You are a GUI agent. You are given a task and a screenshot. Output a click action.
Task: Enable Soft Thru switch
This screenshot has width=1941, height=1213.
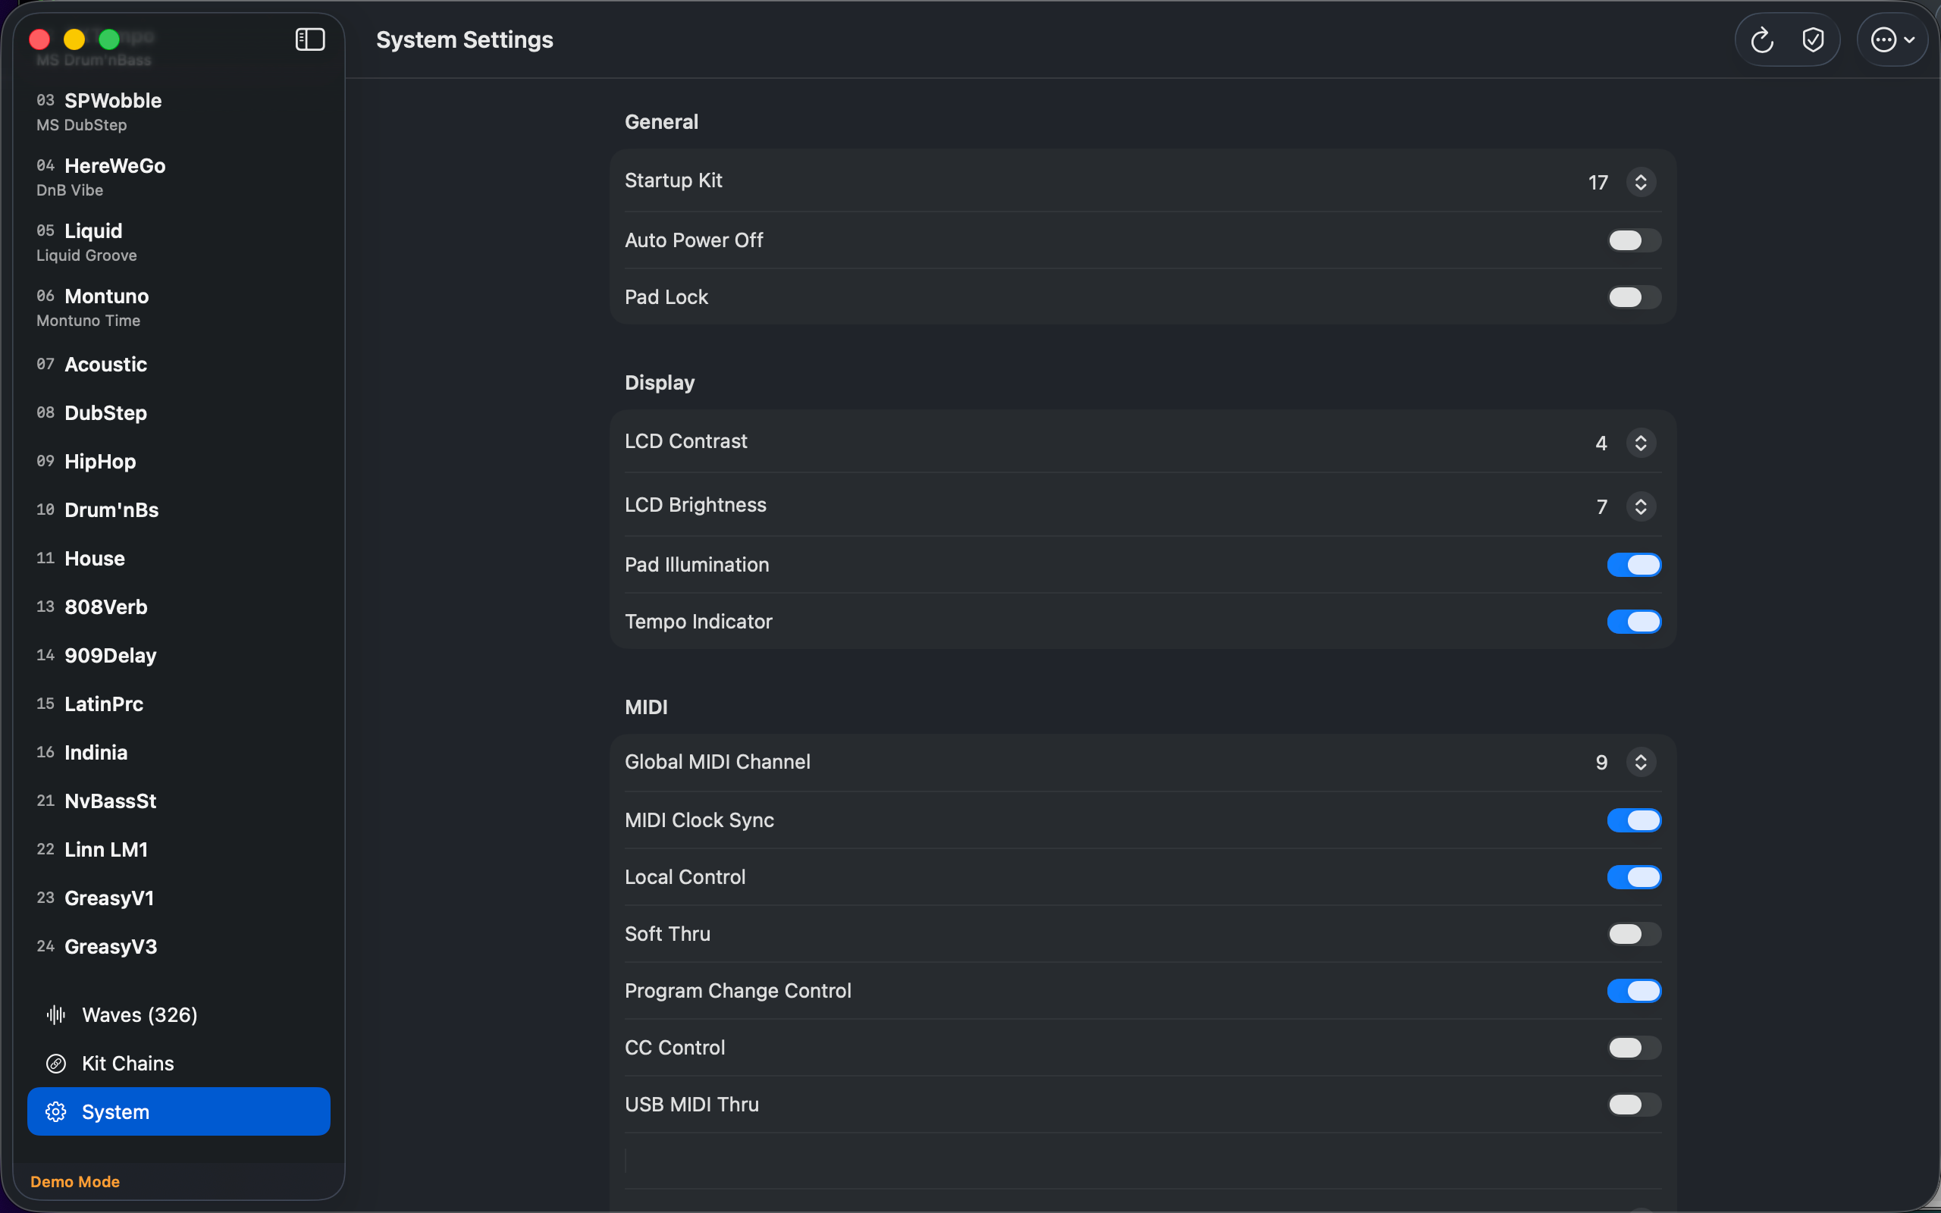coord(1634,934)
